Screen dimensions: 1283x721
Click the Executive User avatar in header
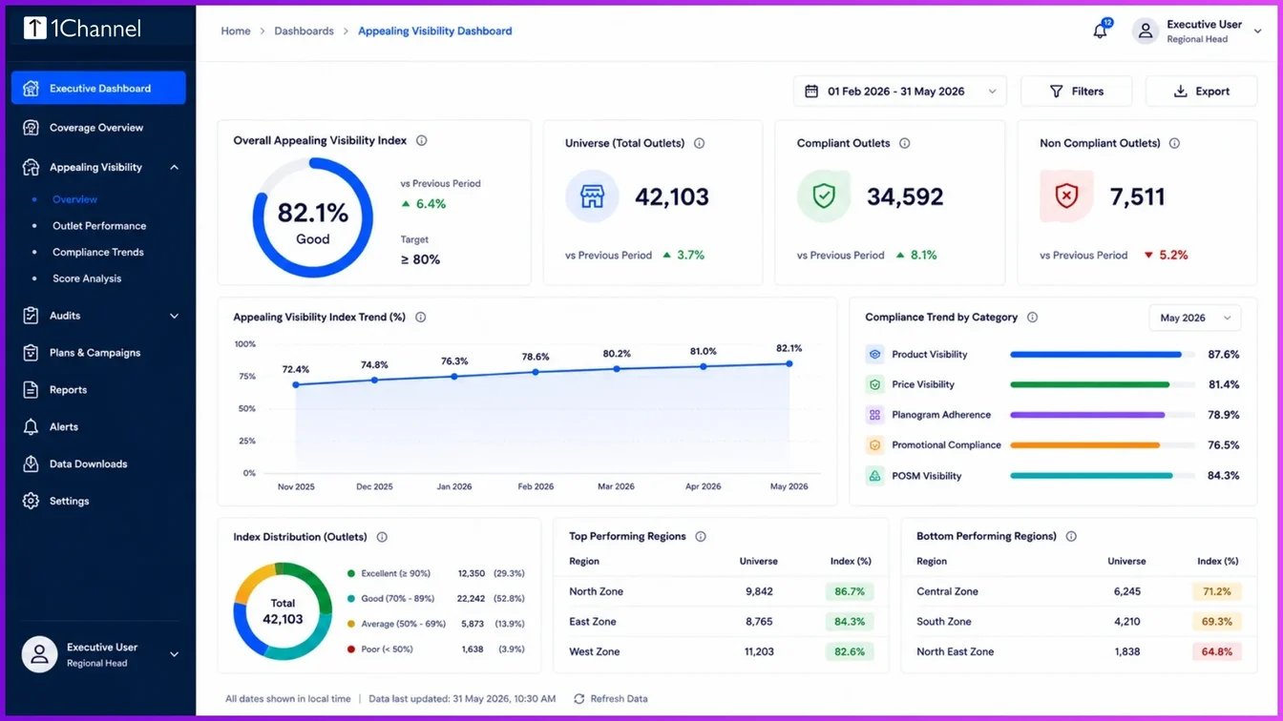point(1146,31)
